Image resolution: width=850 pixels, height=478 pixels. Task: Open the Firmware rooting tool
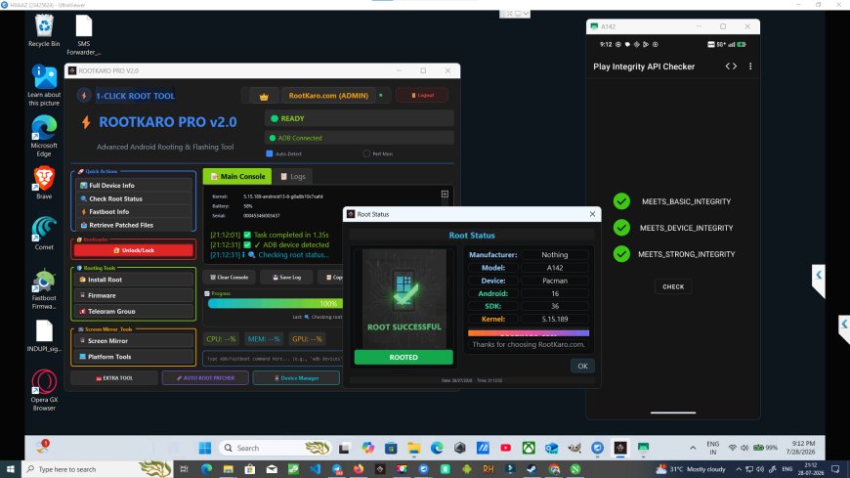click(134, 296)
